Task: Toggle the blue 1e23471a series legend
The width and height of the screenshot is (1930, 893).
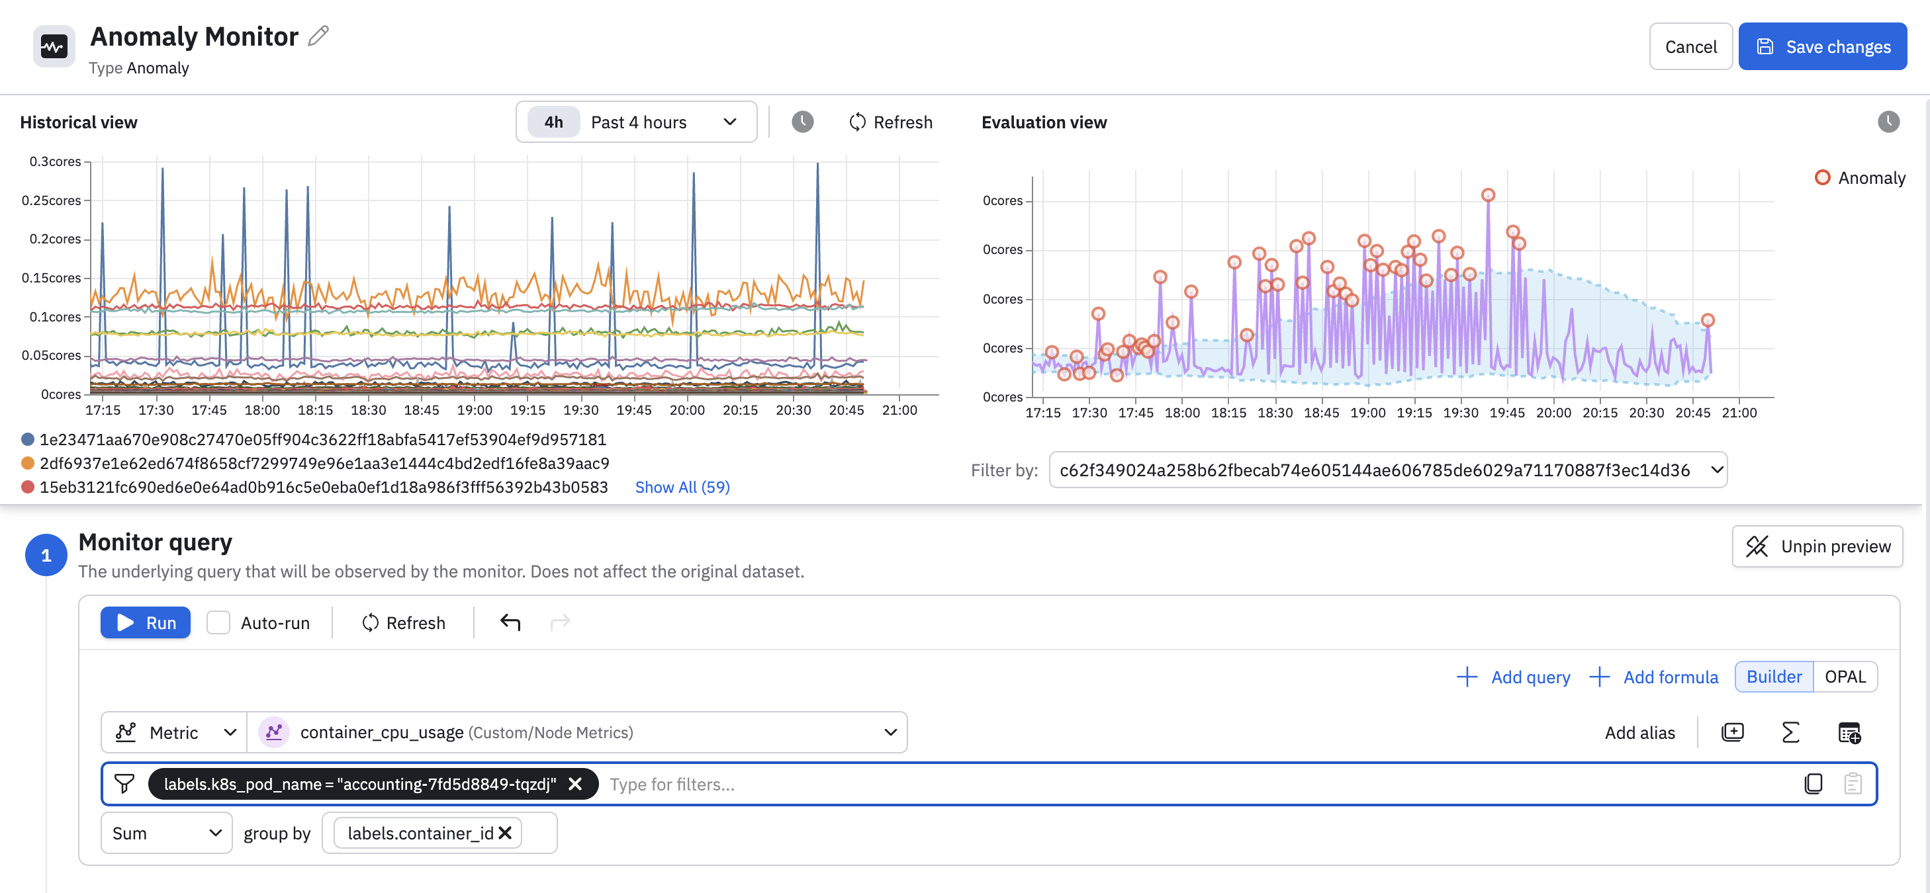Action: coord(322,439)
